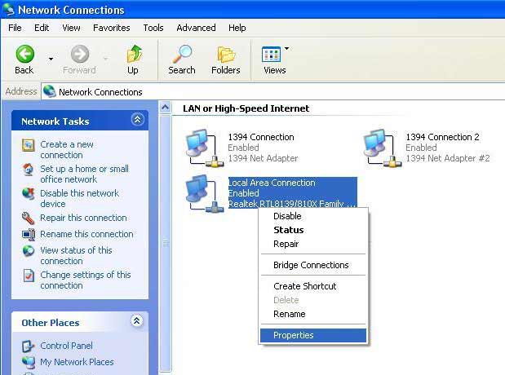Open the Advanced menu

[x=196, y=28]
